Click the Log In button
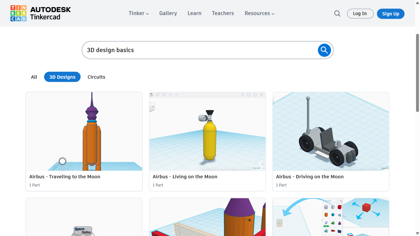Screen dimensions: 420x236 click(360, 13)
